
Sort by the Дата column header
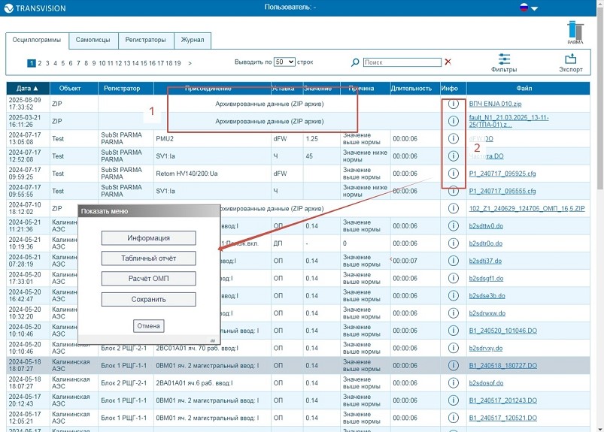(x=28, y=89)
